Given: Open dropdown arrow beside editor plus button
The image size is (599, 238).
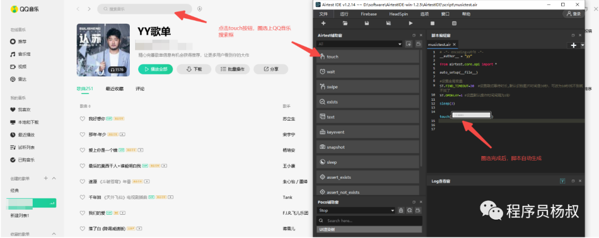Looking at the screenshot, I should click(582, 45).
